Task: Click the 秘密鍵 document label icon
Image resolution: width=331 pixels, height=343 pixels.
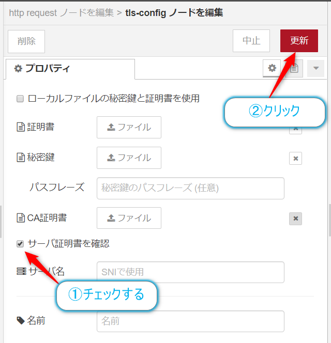Action: pos(21,158)
